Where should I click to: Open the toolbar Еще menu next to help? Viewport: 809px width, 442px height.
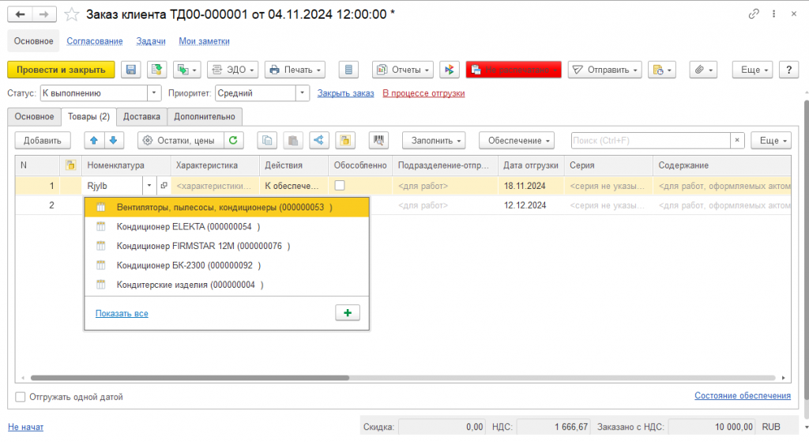[753, 70]
